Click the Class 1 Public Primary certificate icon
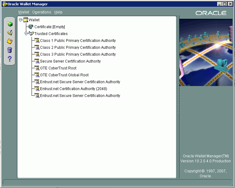 (37, 40)
